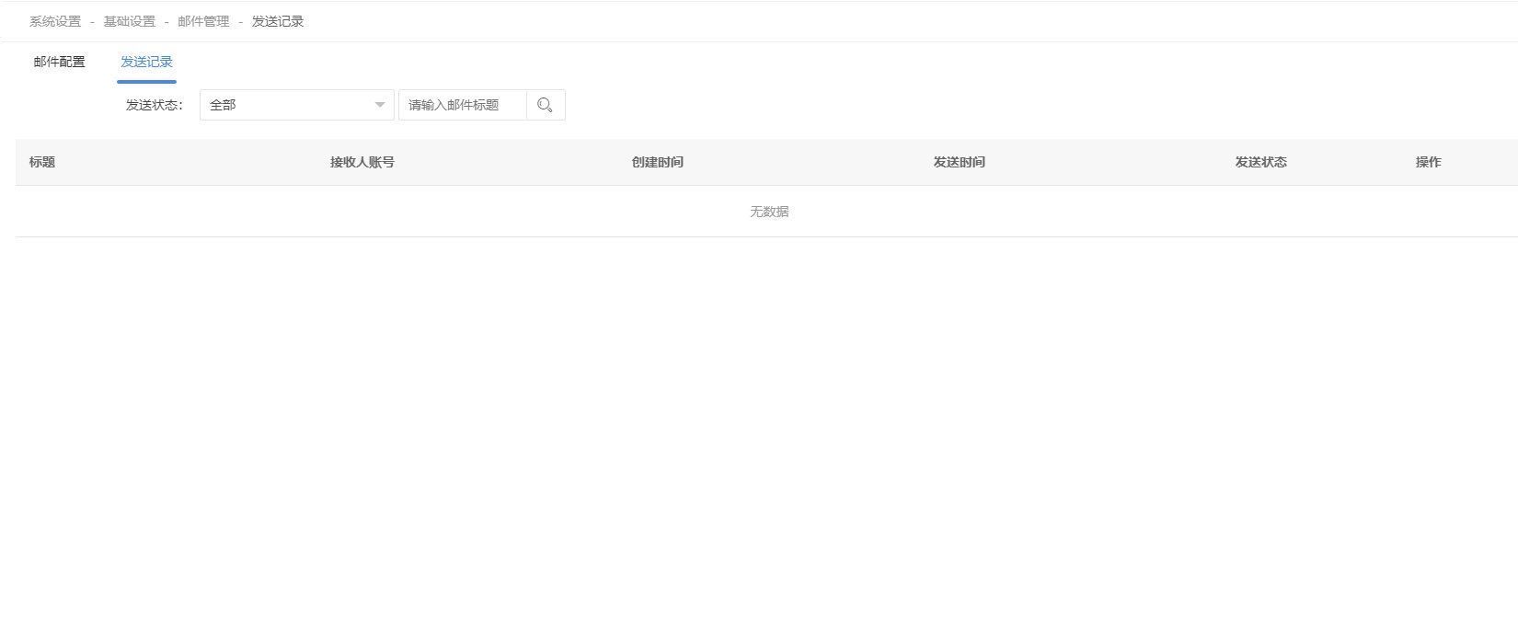Click the 接收人账号 column header
Screen dimensions: 1518x644
362,162
